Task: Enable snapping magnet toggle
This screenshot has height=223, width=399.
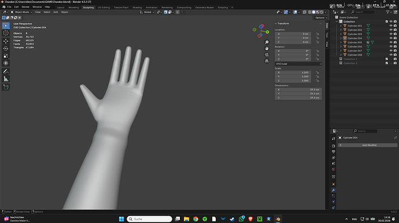Action: click(x=165, y=12)
